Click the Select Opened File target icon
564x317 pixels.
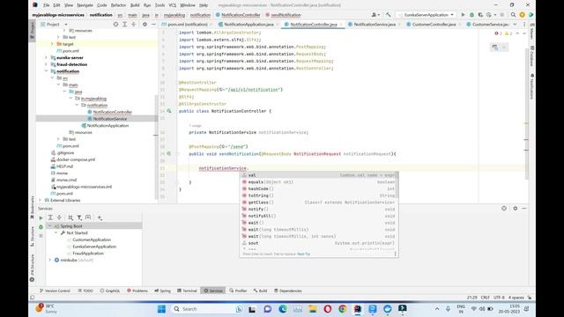point(115,24)
